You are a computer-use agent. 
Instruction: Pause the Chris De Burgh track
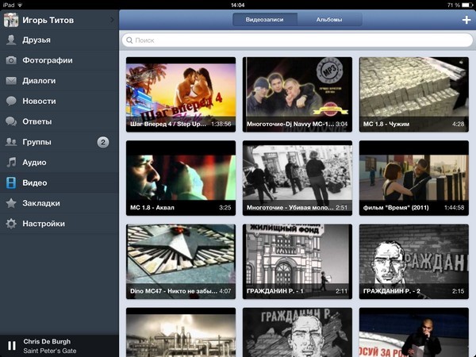pos(11,345)
